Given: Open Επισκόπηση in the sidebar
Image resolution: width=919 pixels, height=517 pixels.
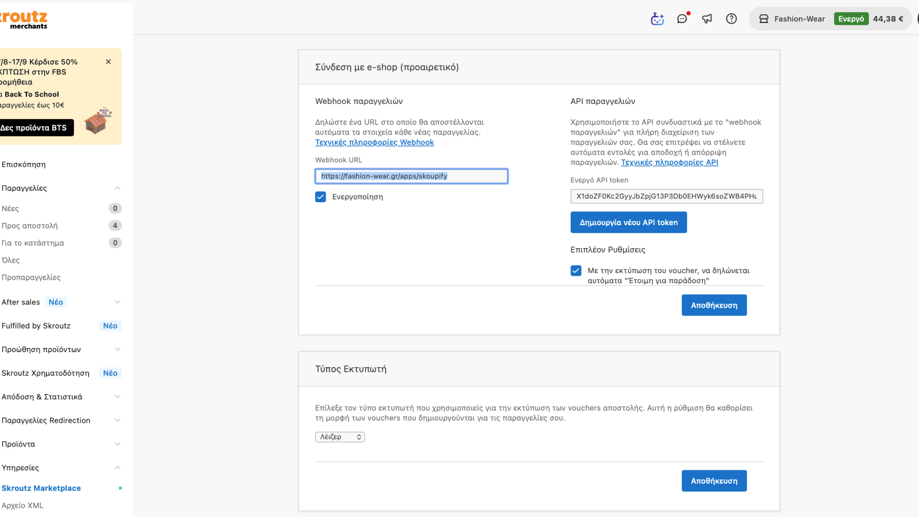Looking at the screenshot, I should click(x=24, y=164).
